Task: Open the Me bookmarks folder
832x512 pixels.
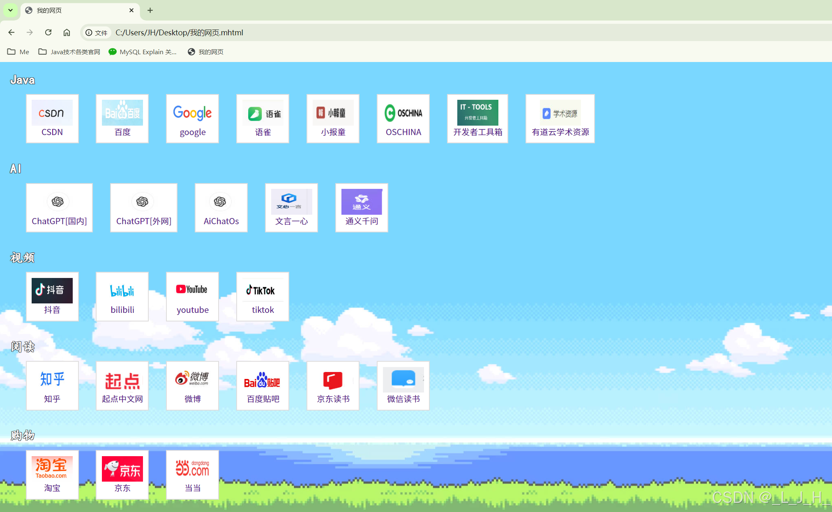Action: (x=18, y=52)
